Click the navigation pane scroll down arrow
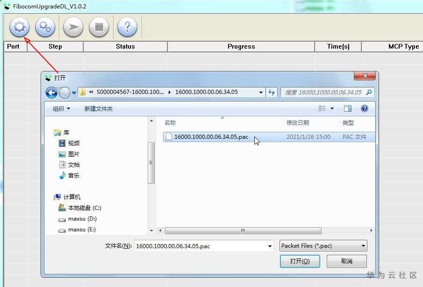 (151, 230)
